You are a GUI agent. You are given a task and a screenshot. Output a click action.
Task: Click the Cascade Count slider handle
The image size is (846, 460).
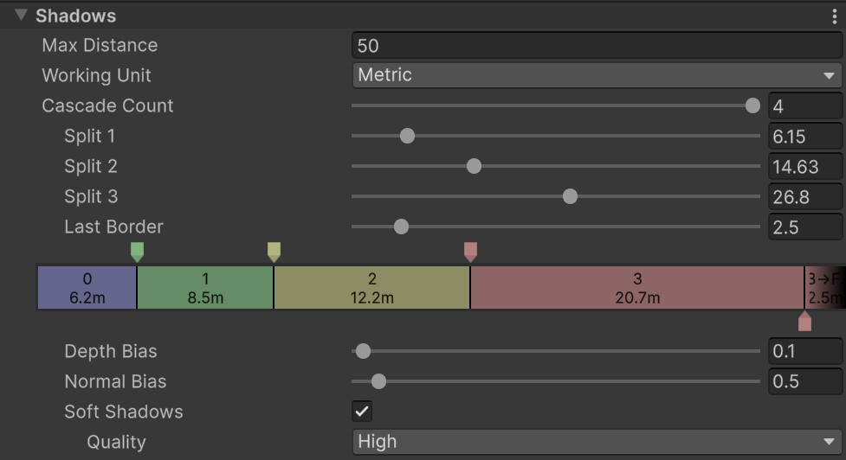[752, 105]
